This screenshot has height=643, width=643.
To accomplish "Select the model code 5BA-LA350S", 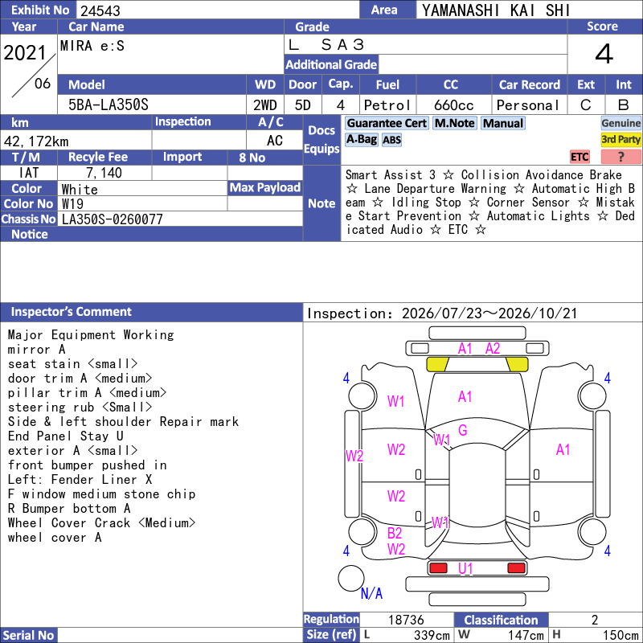I will coord(109,105).
